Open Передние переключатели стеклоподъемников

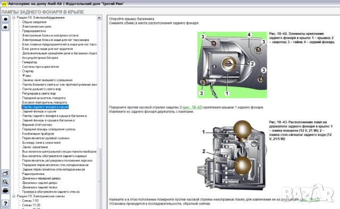(x=55, y=165)
